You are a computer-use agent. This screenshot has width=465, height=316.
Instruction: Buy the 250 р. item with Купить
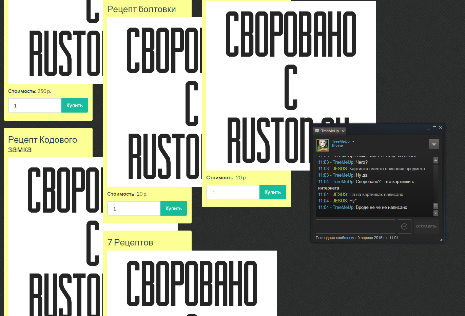(75, 105)
